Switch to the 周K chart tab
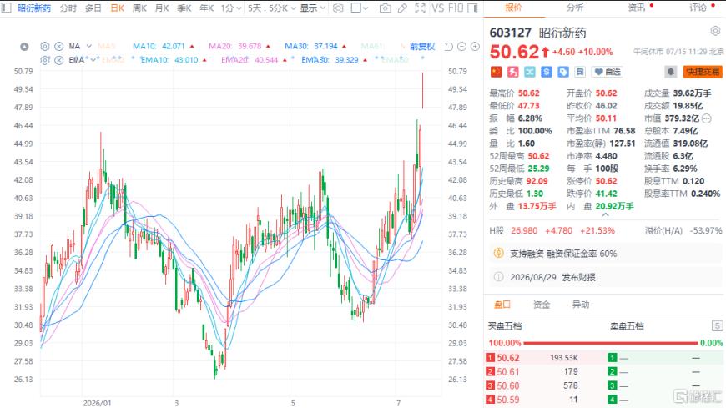Image resolution: width=726 pixels, height=408 pixels. point(139,8)
